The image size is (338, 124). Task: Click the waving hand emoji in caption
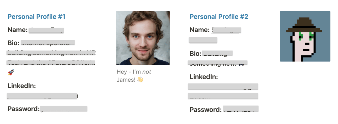(140, 80)
